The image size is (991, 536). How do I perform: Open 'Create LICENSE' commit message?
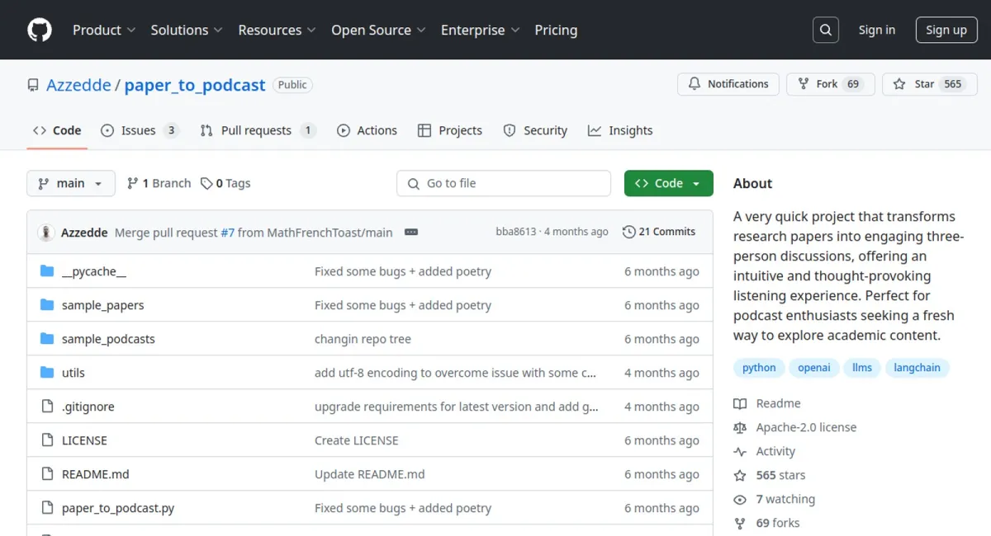point(357,440)
